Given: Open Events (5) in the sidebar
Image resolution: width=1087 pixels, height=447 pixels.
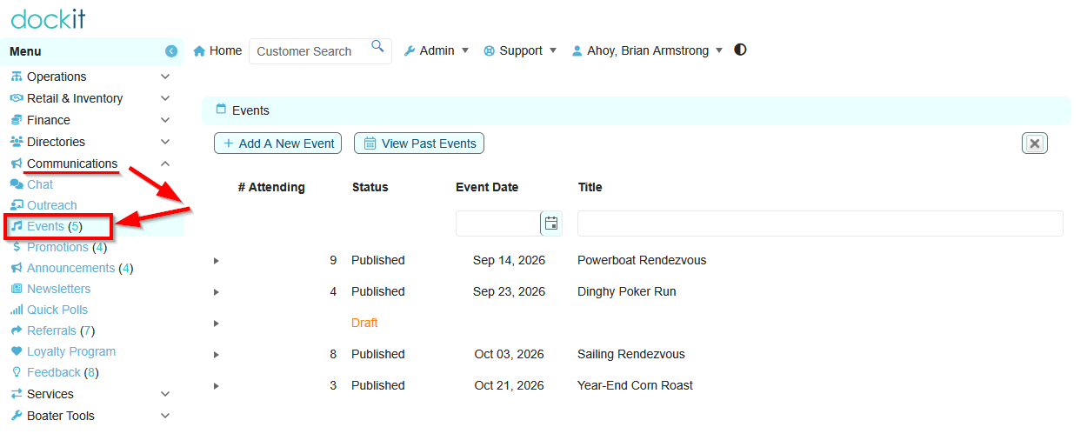Looking at the screenshot, I should 55,226.
